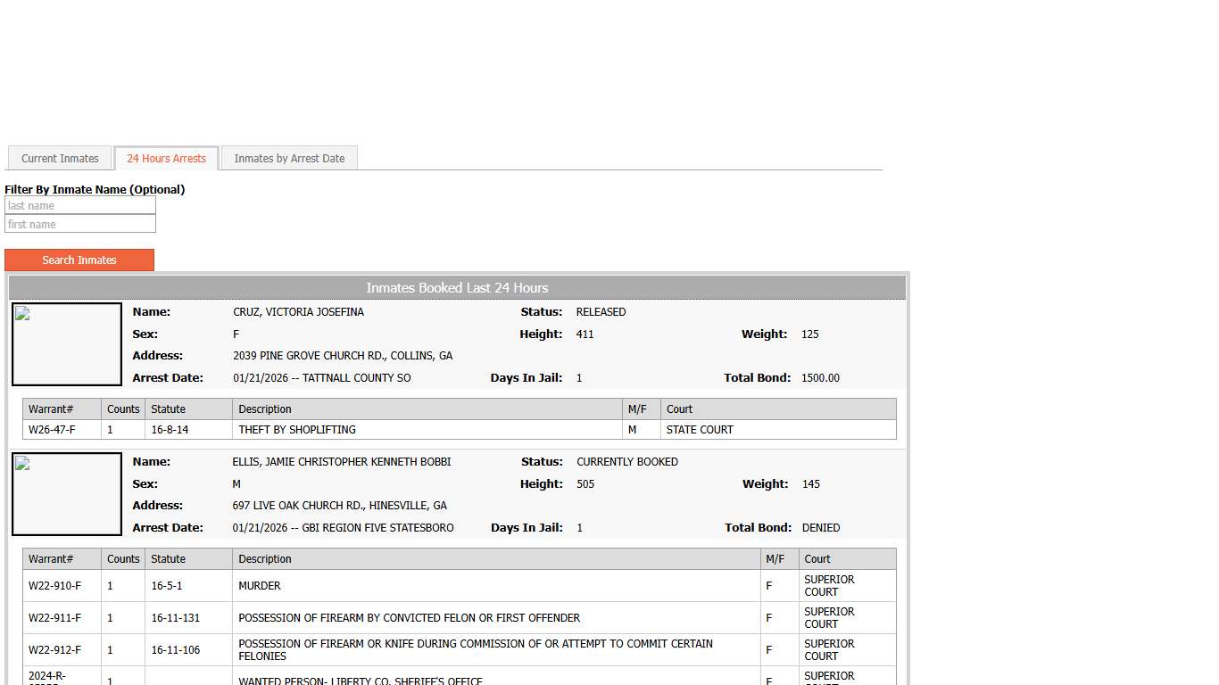Open the Inmates by Arrest Date tab
This screenshot has height=685, width=1219.
pos(289,159)
